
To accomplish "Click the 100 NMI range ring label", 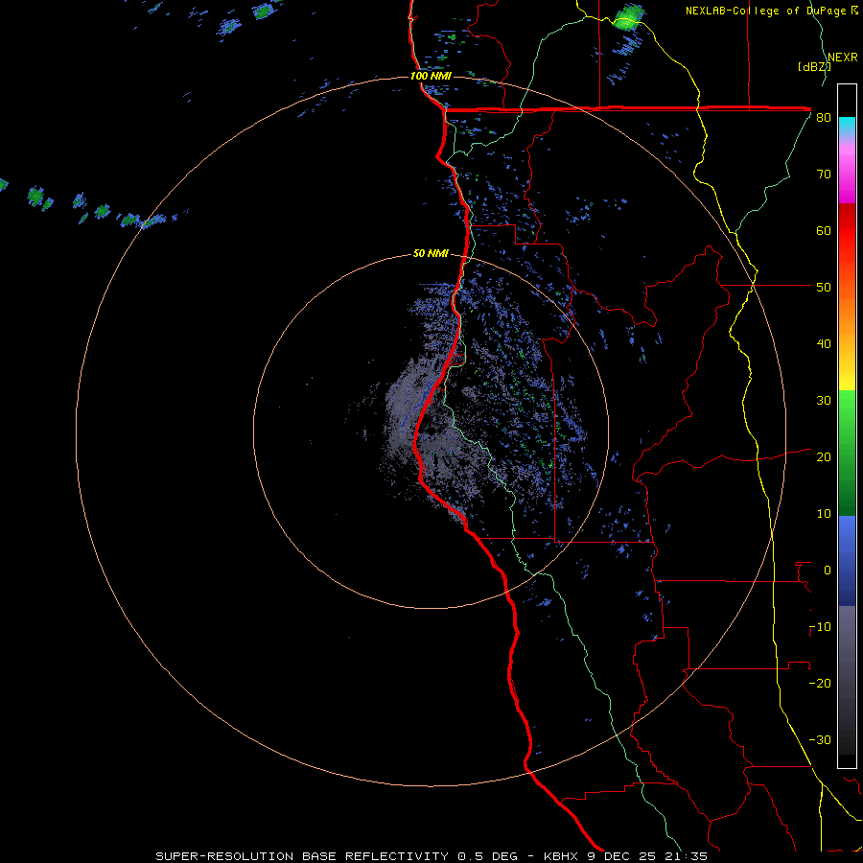I will [x=431, y=76].
